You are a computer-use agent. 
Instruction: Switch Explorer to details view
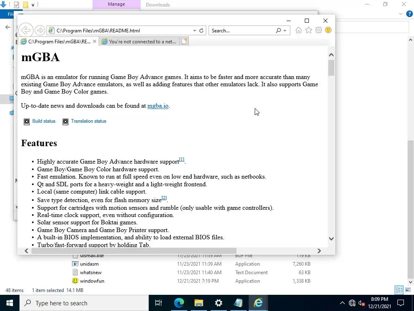point(399,290)
